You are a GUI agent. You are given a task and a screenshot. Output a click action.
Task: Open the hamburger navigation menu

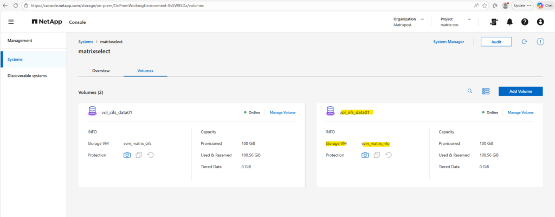point(11,22)
